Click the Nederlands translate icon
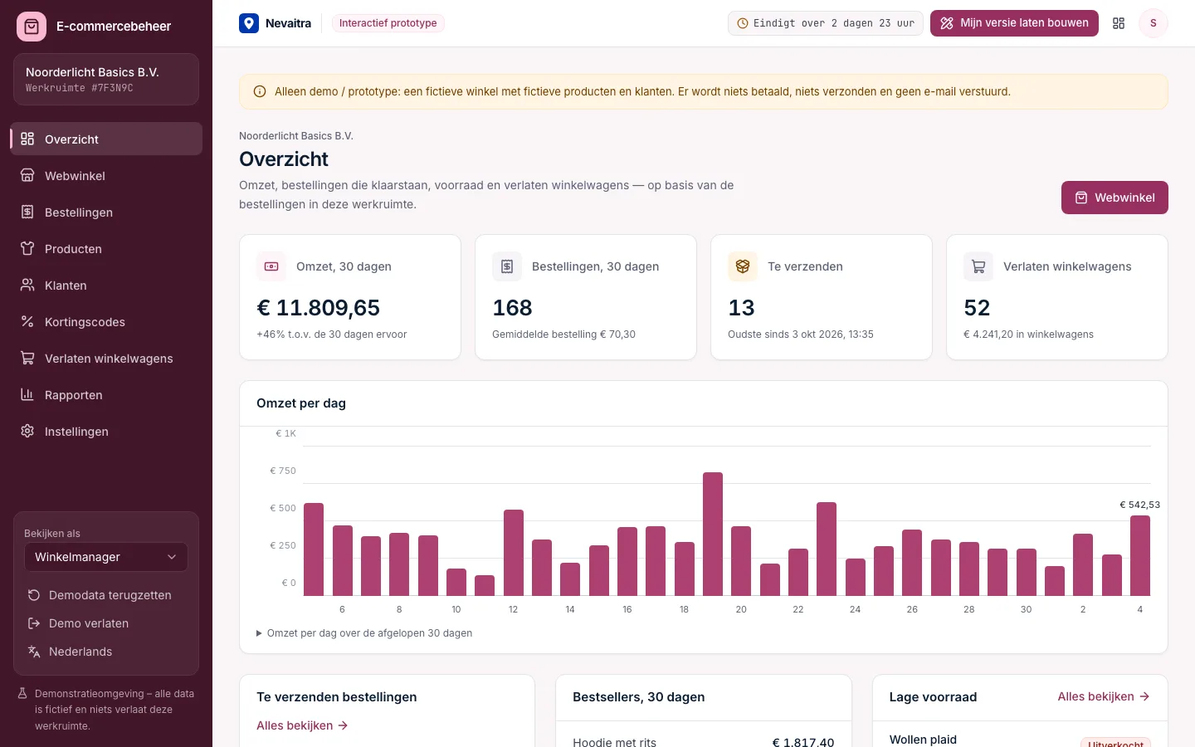The image size is (1195, 747). pos(34,652)
